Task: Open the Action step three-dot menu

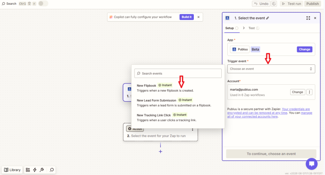Action: [193, 130]
